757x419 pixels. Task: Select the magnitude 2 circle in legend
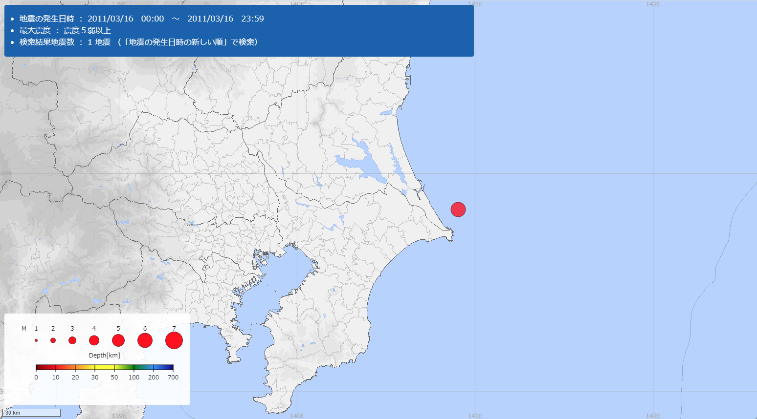click(x=53, y=340)
